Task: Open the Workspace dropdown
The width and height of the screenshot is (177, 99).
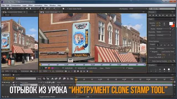Action: coord(138,9)
